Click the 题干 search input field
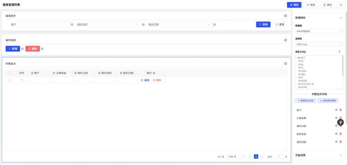The width and height of the screenshot is (347, 165). pyautogui.click(x=44, y=25)
